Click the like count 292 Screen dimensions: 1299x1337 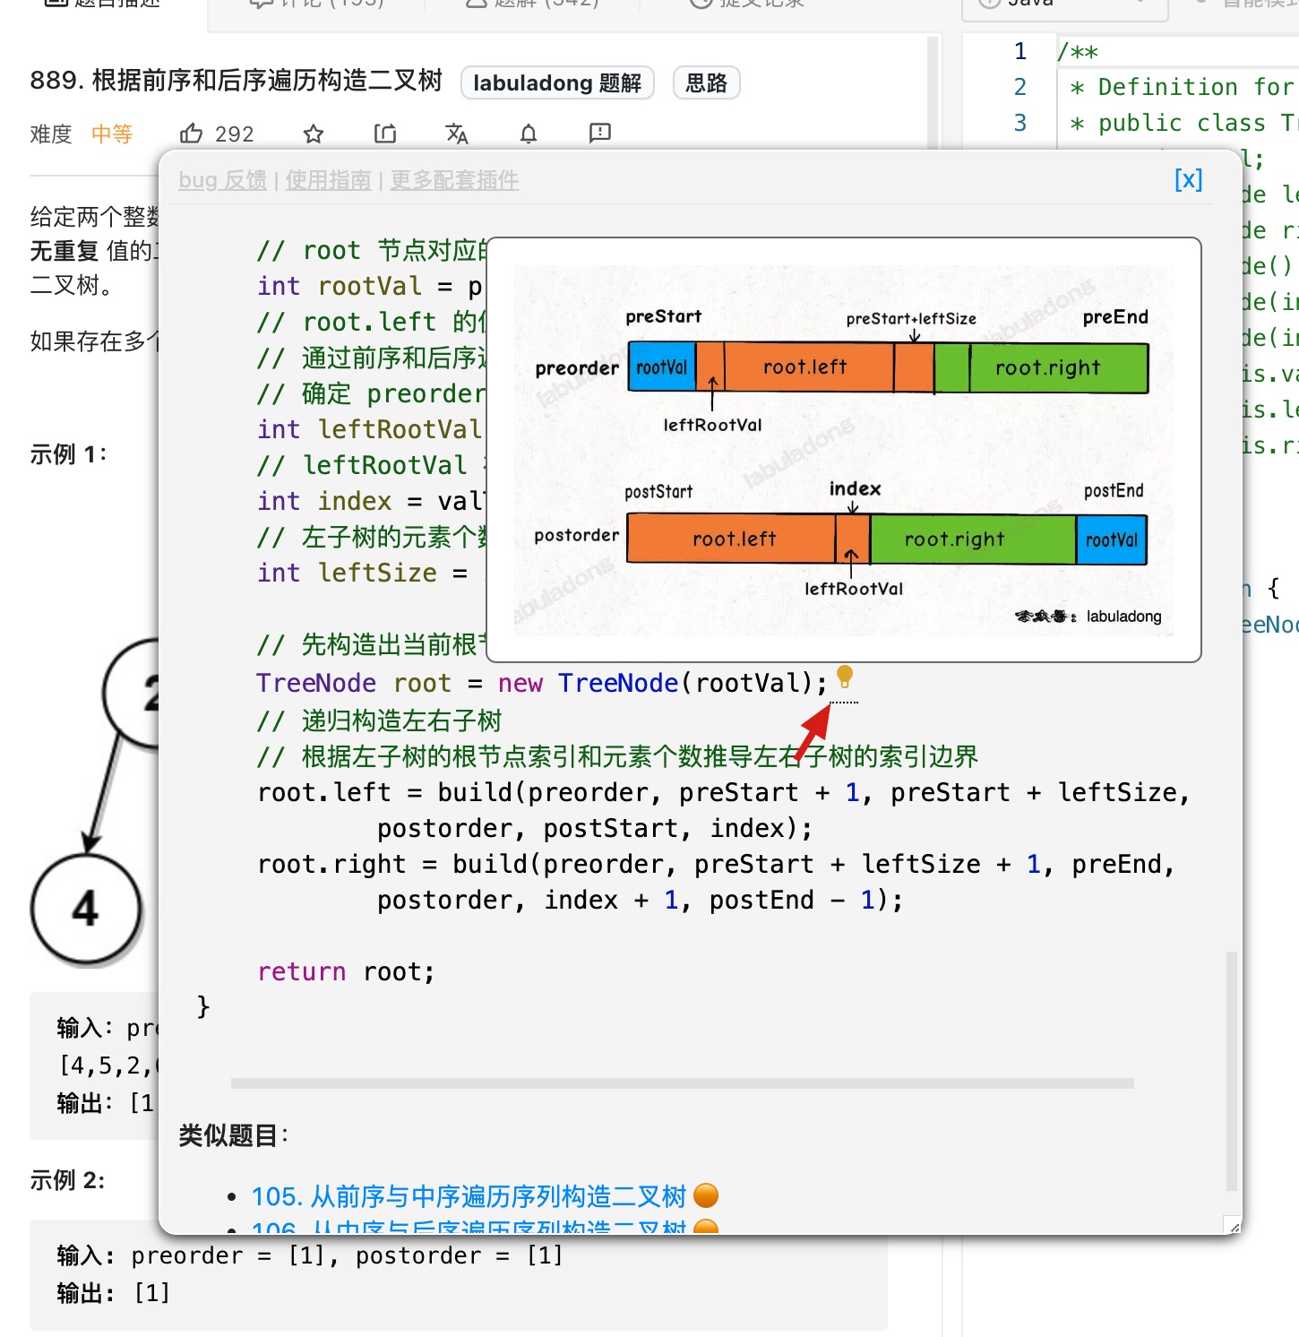(235, 134)
